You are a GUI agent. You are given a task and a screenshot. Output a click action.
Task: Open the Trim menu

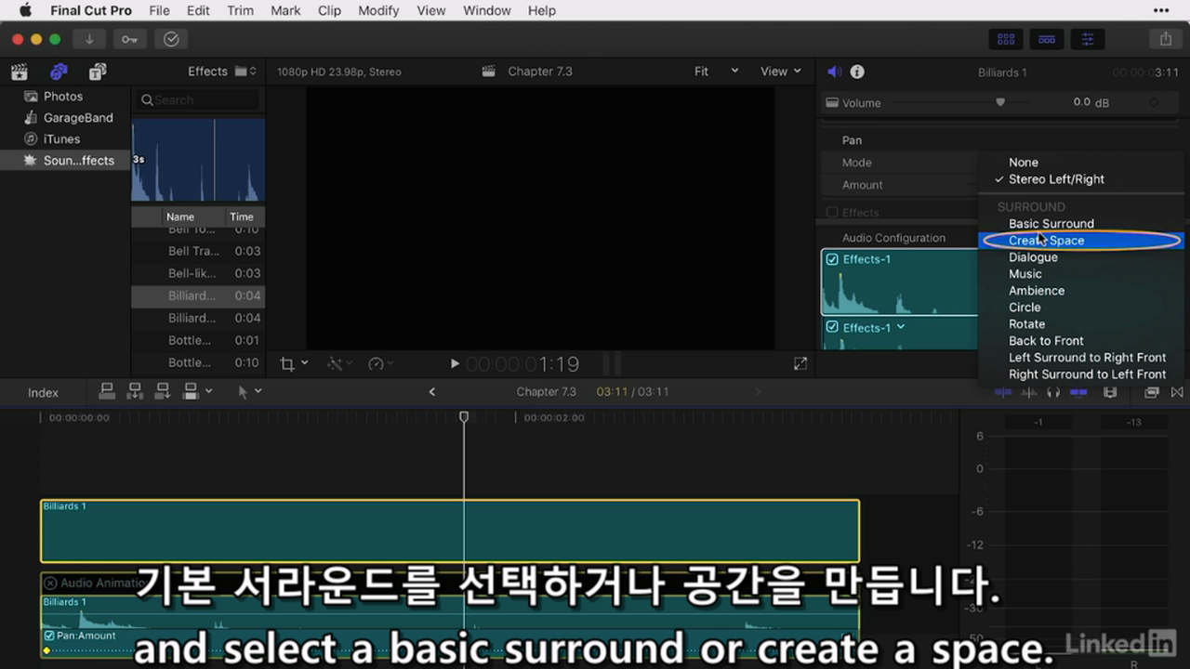[x=240, y=10]
